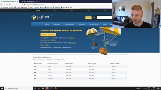The image size is (161, 90).
Task: Click version 3.8 in releases table
Action: coord(35,67)
